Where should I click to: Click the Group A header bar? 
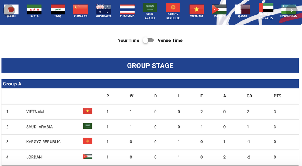point(150,84)
